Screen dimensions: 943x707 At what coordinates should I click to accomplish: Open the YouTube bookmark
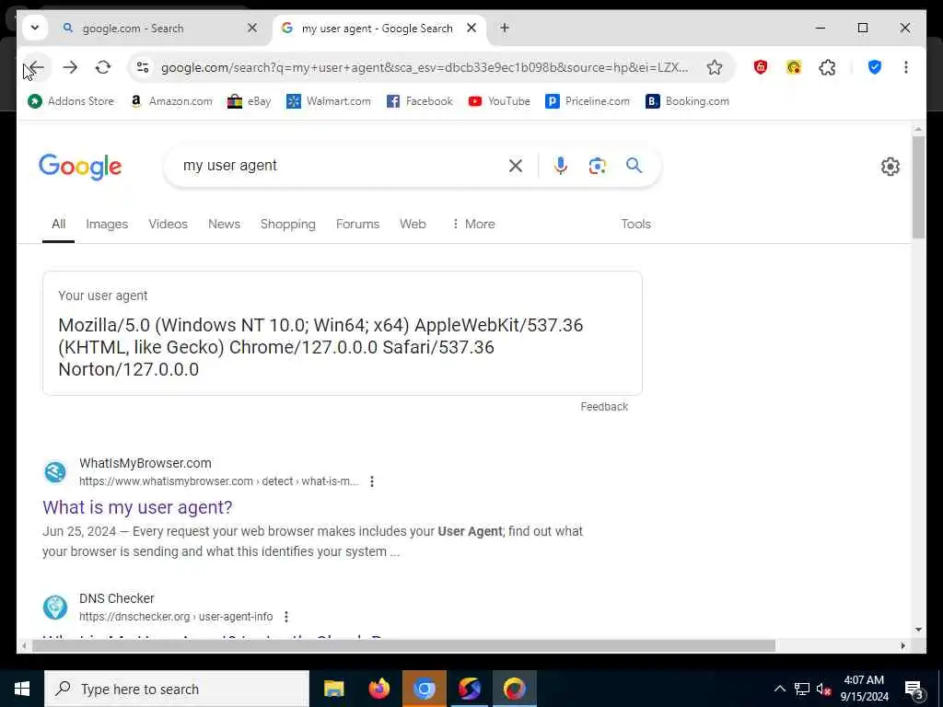coord(499,101)
